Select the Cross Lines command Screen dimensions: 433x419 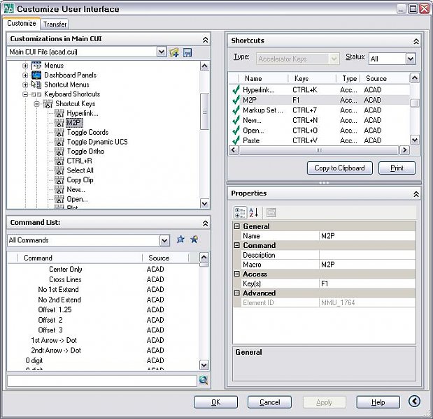point(103,279)
